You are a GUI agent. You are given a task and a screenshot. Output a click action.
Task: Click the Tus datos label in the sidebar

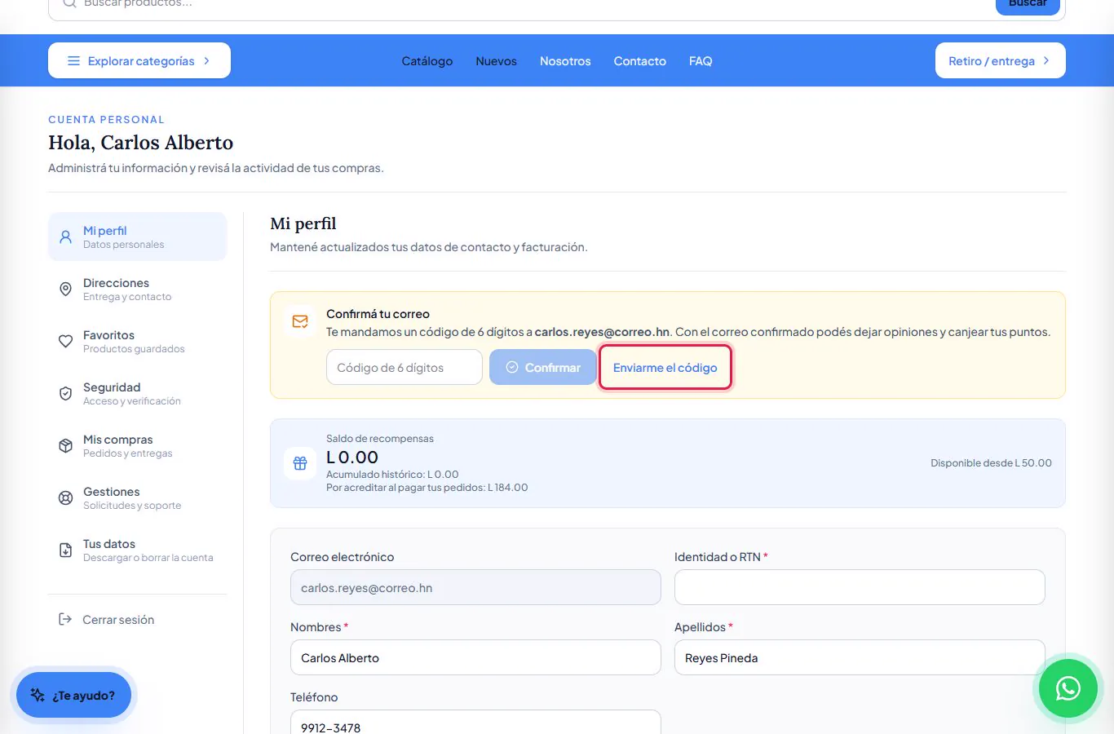(109, 544)
